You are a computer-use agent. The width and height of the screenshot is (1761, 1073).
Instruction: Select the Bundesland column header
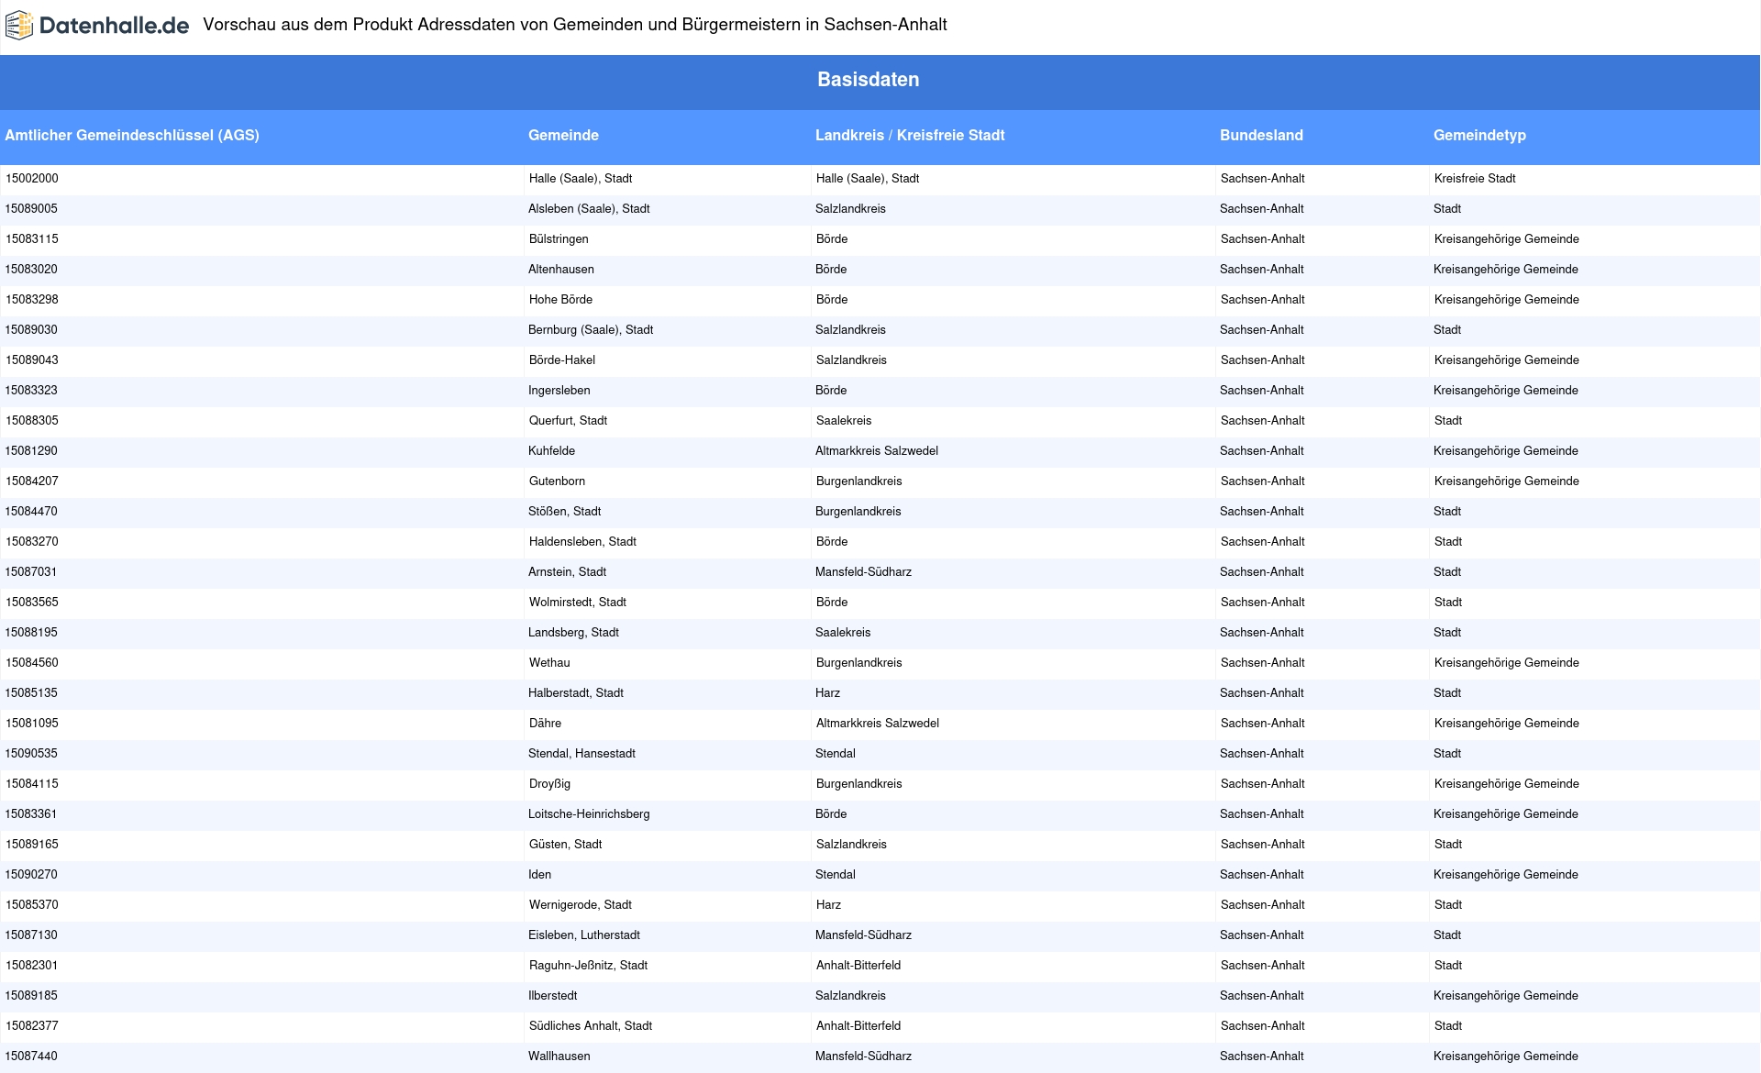tap(1261, 135)
